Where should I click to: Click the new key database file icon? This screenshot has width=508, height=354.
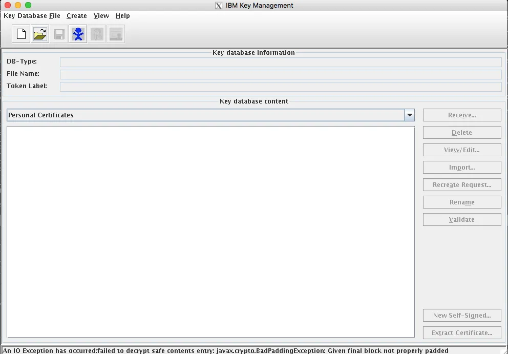[x=21, y=34]
